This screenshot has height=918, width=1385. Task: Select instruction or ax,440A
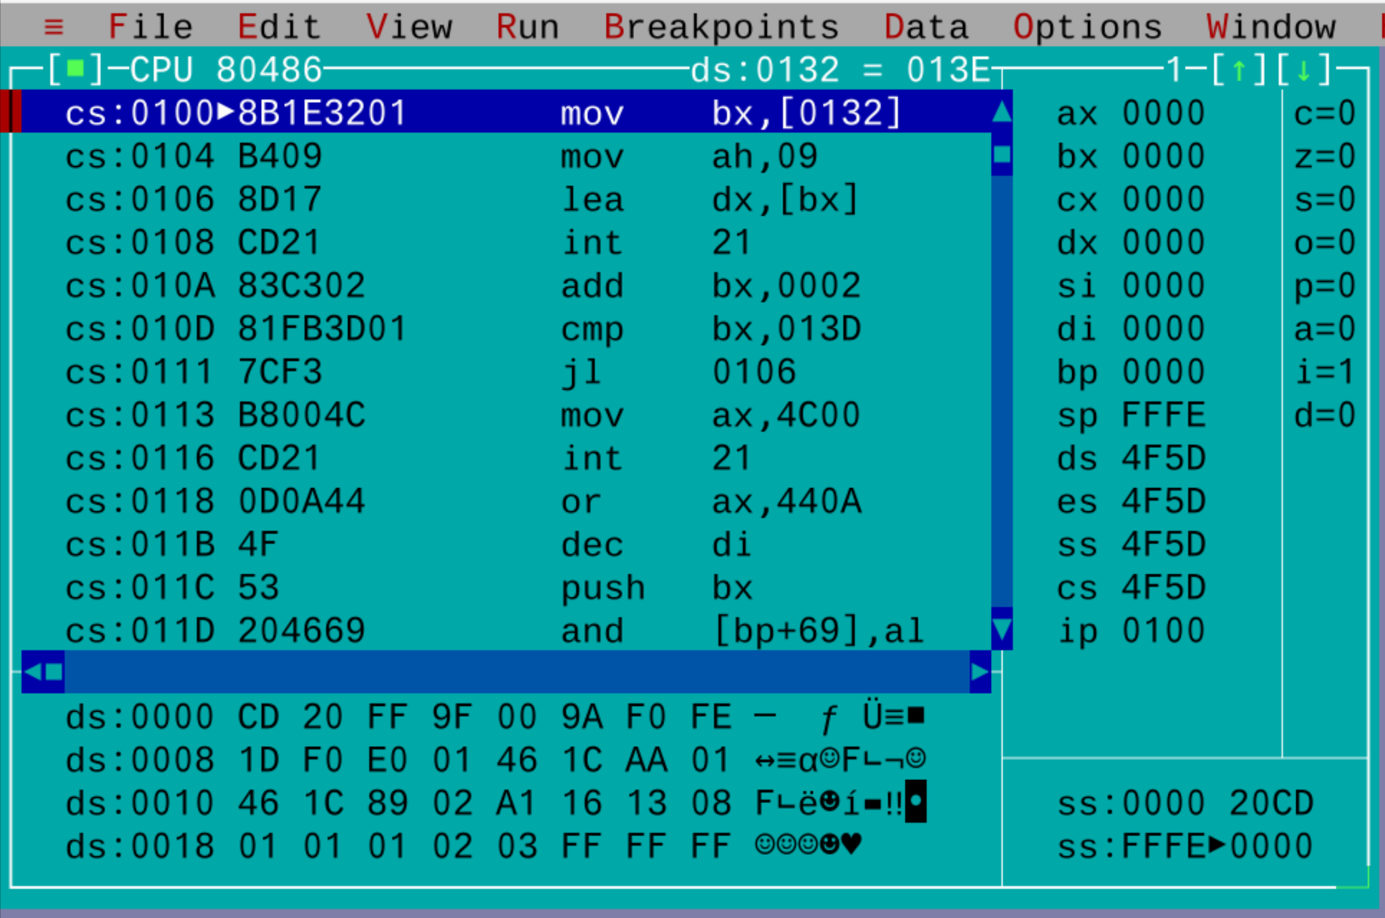coord(506,500)
